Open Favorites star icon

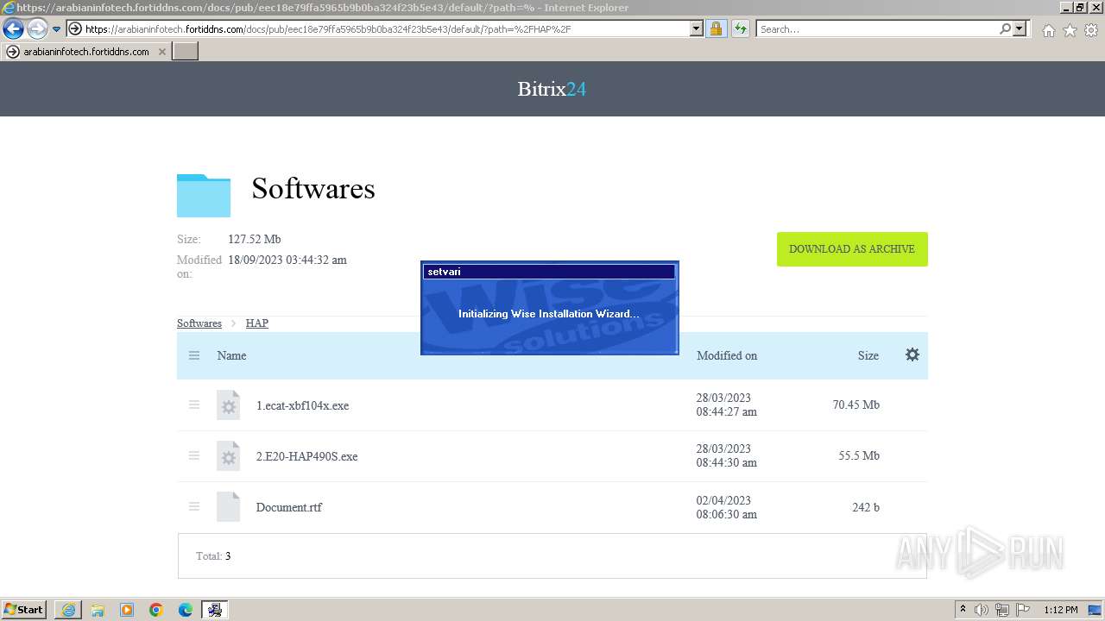pyautogui.click(x=1070, y=30)
